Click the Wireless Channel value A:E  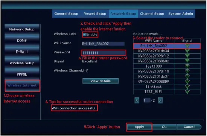(x=85, y=71)
